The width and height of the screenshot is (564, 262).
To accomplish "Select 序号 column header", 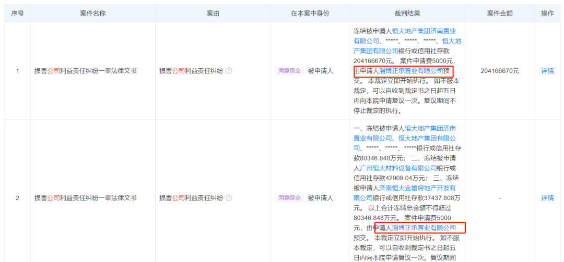I will [x=17, y=13].
